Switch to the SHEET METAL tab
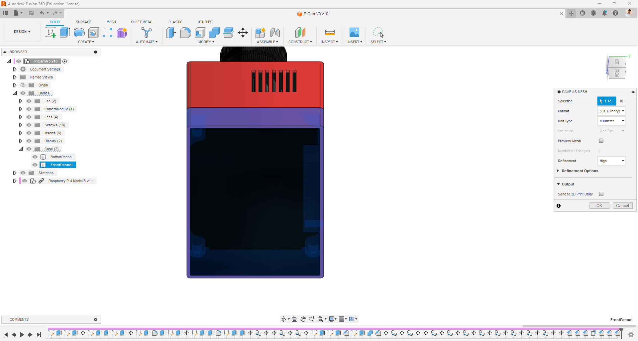Viewport: 638px width, 341px height. [x=142, y=22]
